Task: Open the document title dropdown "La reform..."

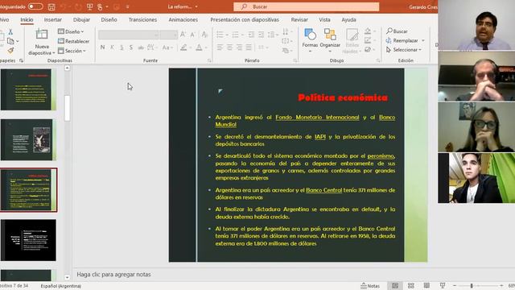Action: coord(183,6)
